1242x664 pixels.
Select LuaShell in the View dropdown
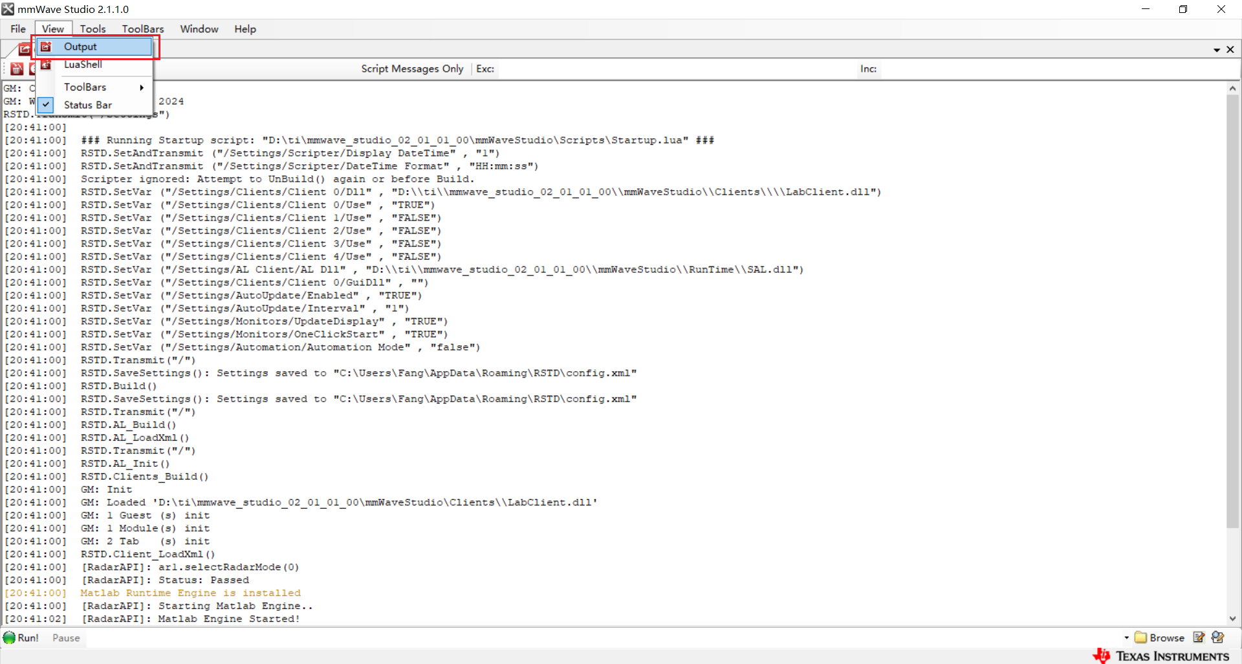[x=94, y=65]
